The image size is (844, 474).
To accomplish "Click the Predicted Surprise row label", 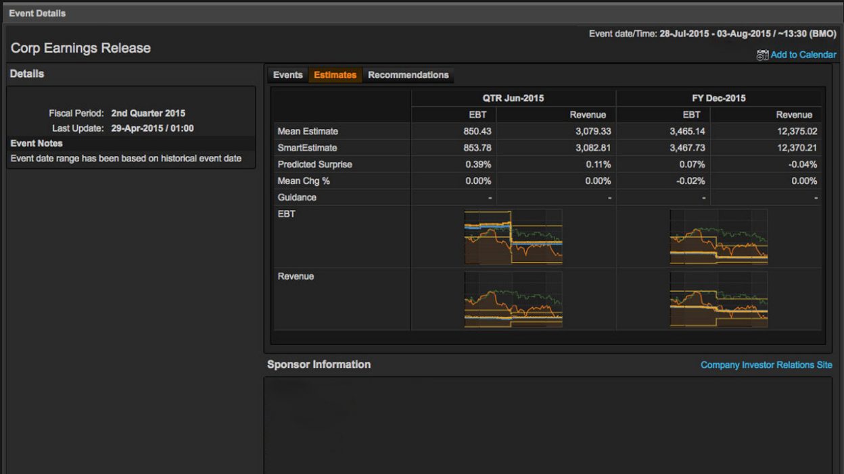I will [314, 164].
